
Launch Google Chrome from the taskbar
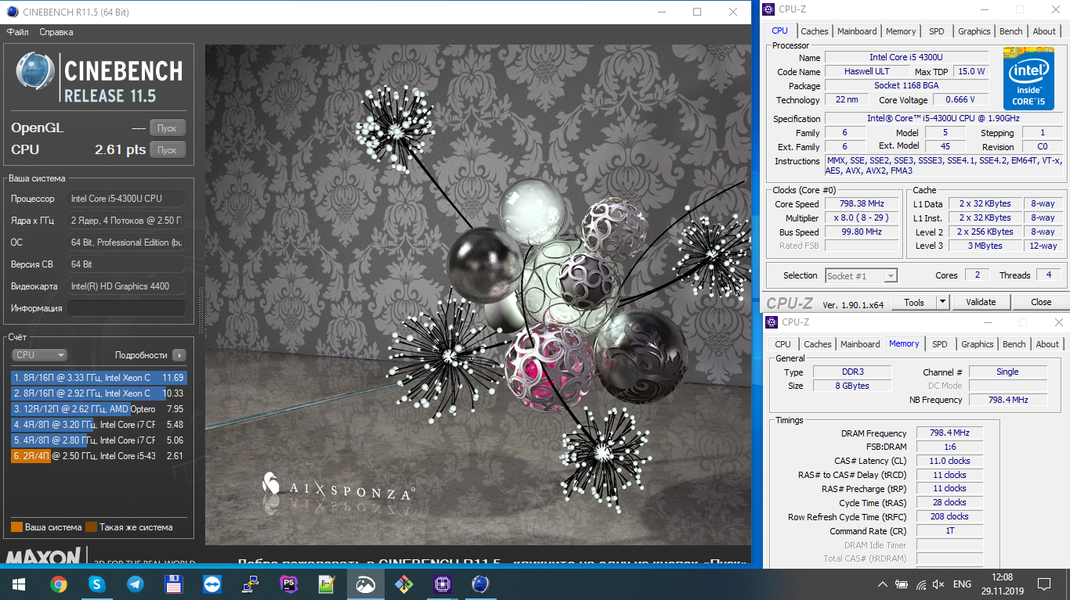(x=58, y=584)
